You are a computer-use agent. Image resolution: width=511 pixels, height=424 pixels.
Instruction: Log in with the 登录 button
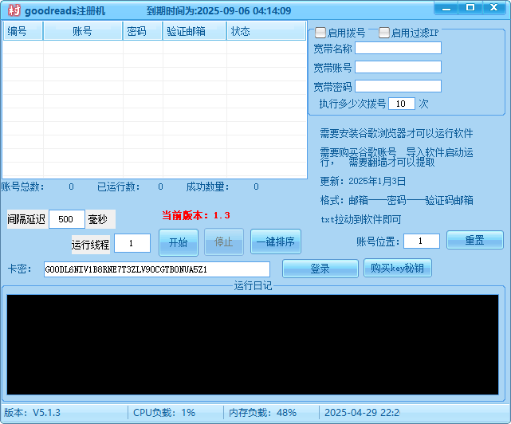320,269
